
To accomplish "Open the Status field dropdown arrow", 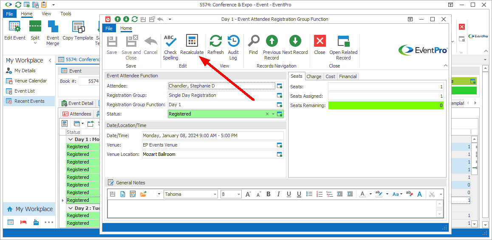I will click(273, 114).
